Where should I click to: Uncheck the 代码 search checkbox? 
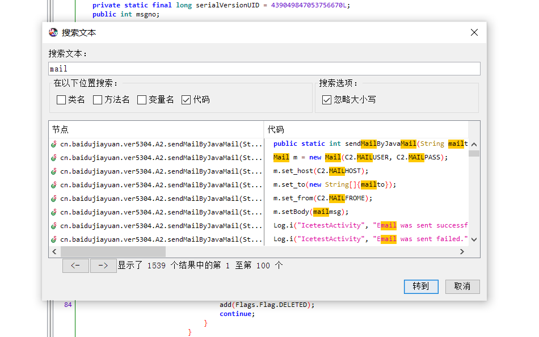pyautogui.click(x=186, y=100)
